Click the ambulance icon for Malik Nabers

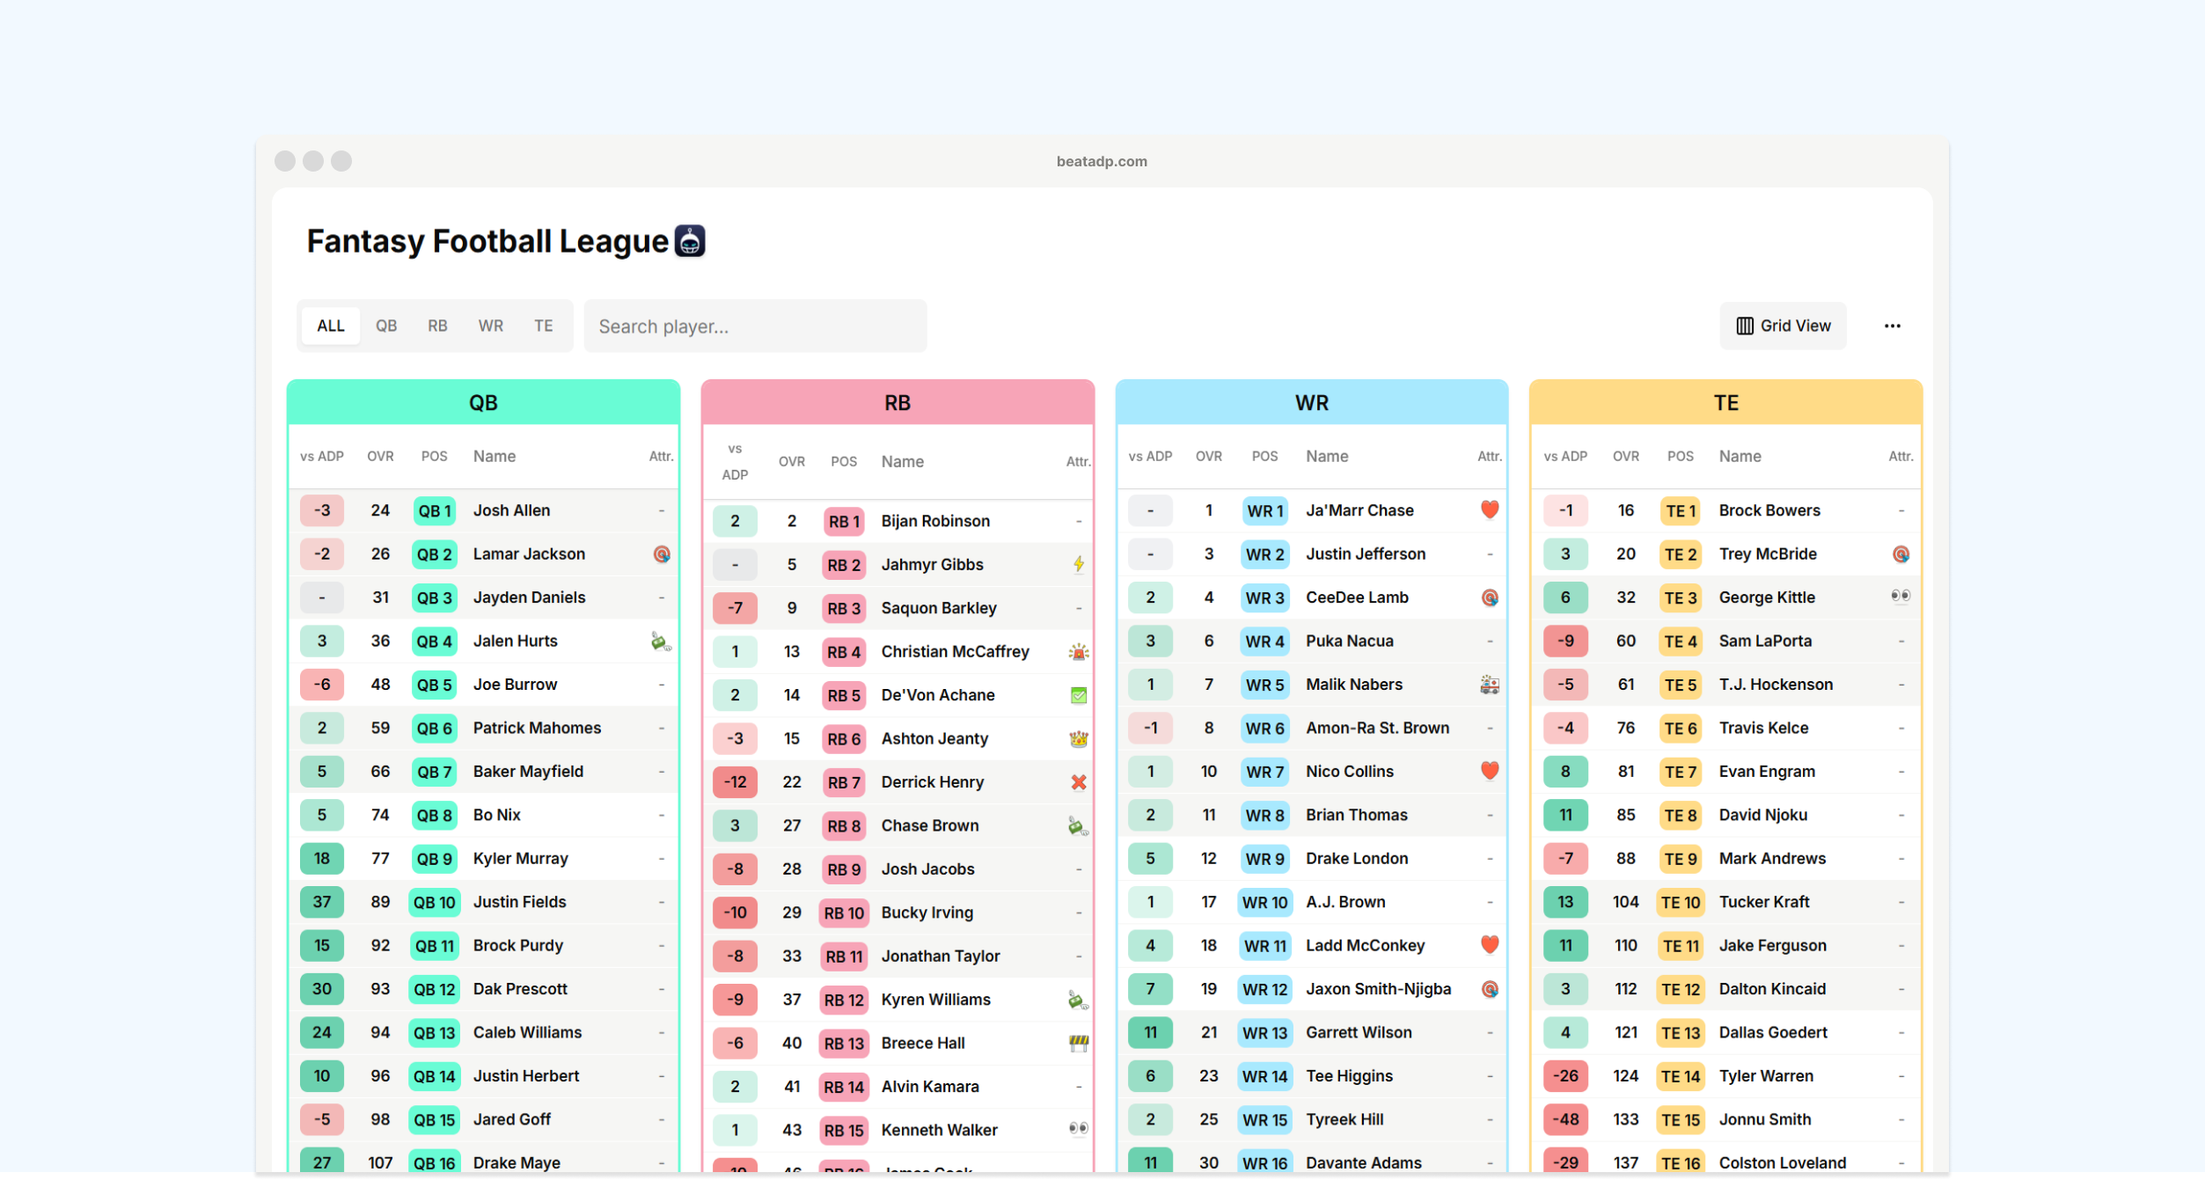coord(1489,685)
